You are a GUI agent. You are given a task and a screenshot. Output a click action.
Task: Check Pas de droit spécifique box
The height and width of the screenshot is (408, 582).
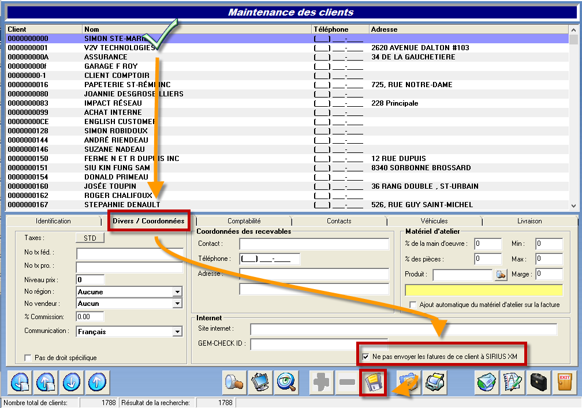(x=28, y=358)
